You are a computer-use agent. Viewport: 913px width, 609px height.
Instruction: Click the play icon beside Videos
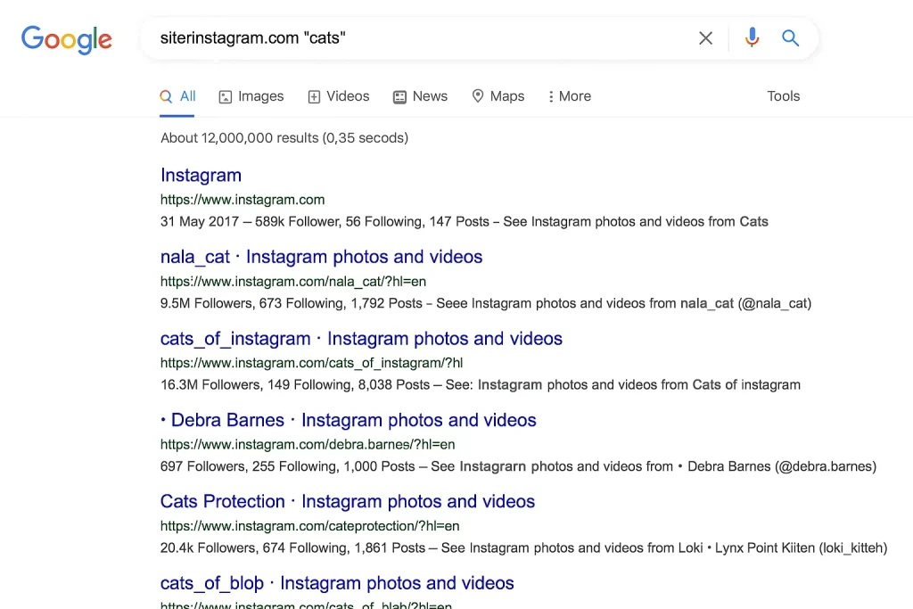312,95
